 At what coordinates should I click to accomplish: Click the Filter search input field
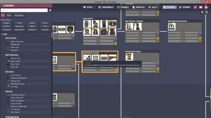click(24, 10)
